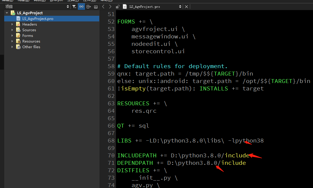
Task: Toggle synchronize with editor link icon
Action: point(81,7)
